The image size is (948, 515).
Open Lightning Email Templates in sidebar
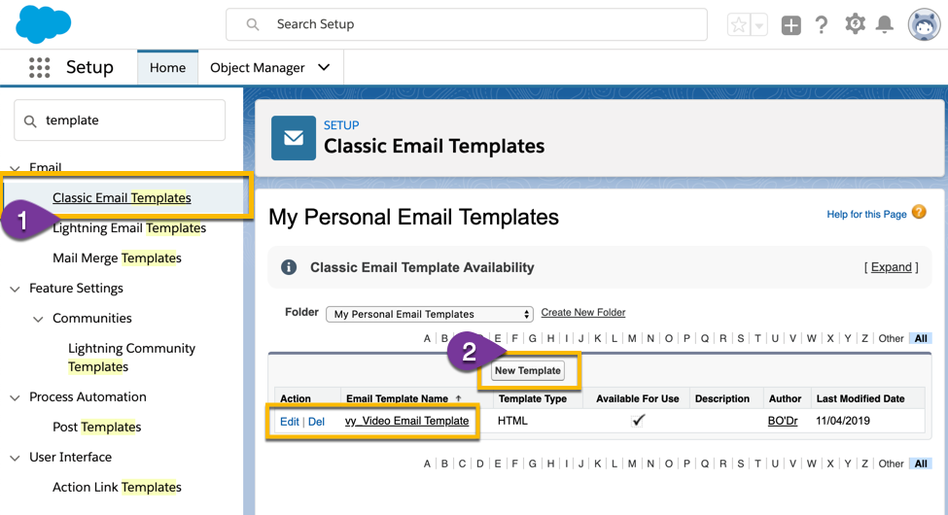(129, 228)
